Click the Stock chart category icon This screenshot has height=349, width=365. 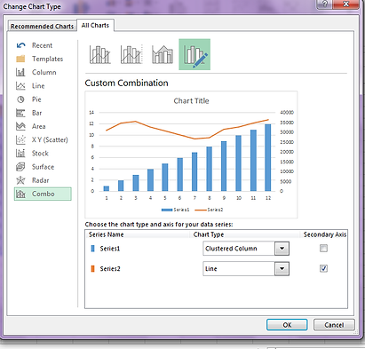(20, 154)
